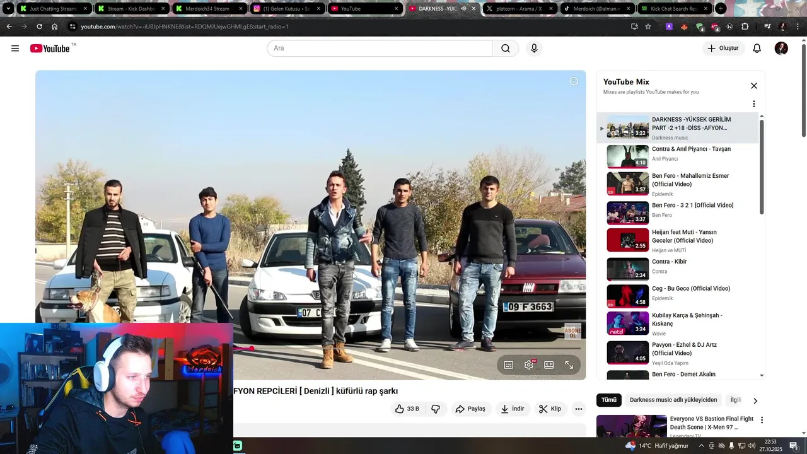The width and height of the screenshot is (807, 454).
Task: Open YouTube notifications bell
Action: (757, 49)
